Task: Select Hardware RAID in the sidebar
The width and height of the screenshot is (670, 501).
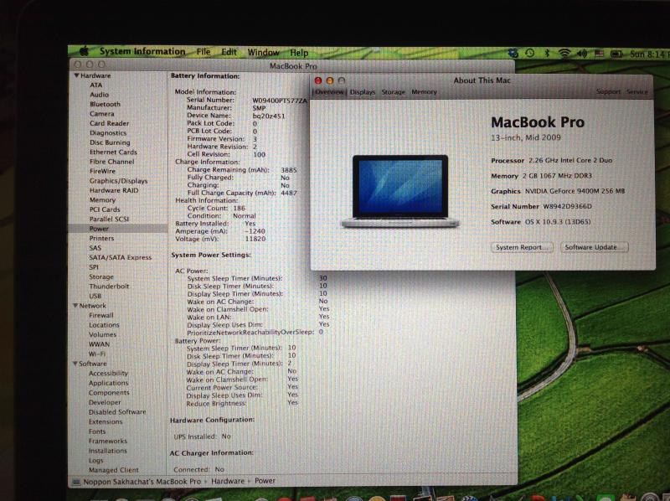Action: (114, 190)
